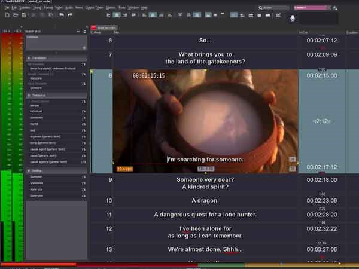This screenshot has height=269, width=359.
Task: Click the minus icon beside Search text
Action: 78,31
